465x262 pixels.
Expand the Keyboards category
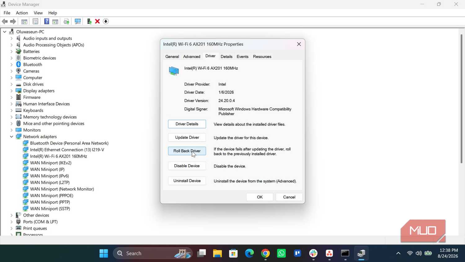coord(11,111)
